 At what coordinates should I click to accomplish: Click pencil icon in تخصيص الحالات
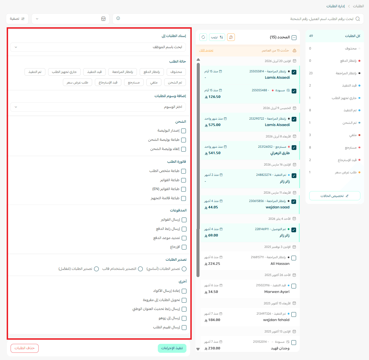(347, 196)
